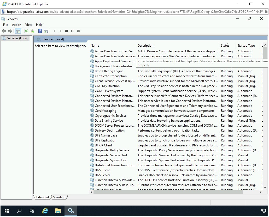Viewport: 269px width, 217px height.
Task: Click the Refresh toolbar icon
Action: click(26, 31)
